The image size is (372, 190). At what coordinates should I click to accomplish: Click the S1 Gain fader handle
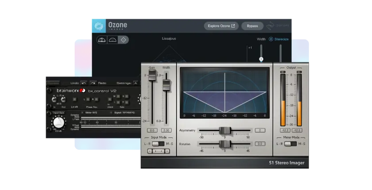(x=152, y=75)
